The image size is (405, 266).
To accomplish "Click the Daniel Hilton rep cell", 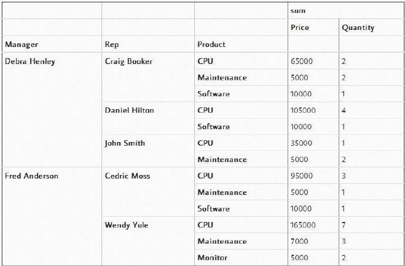I will [x=129, y=110].
